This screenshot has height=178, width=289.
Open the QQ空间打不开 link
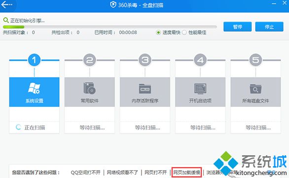coord(85,173)
